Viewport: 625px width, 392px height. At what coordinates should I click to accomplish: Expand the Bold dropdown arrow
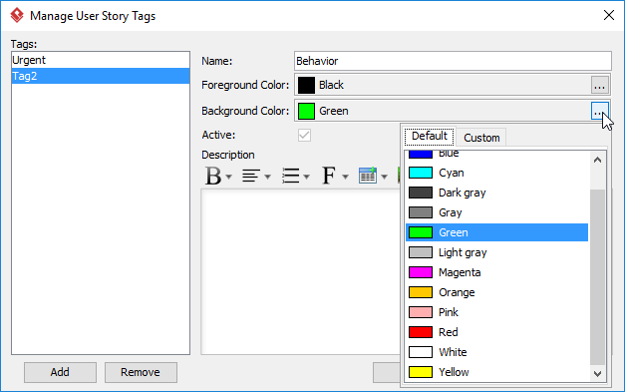point(229,177)
